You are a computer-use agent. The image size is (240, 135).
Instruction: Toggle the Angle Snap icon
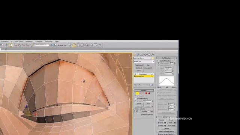coord(19,45)
